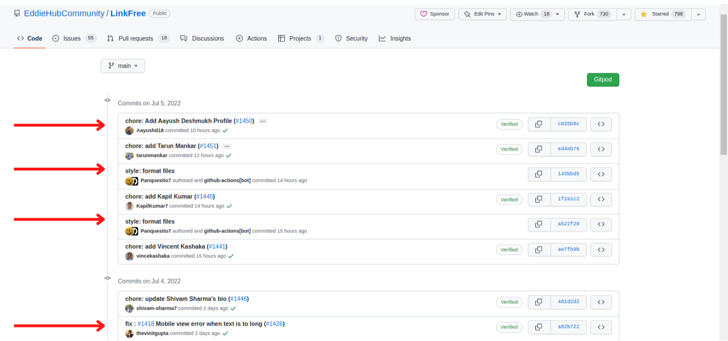728x341 pixels.
Task: Open pull request link #1451
Action: [x=208, y=146]
